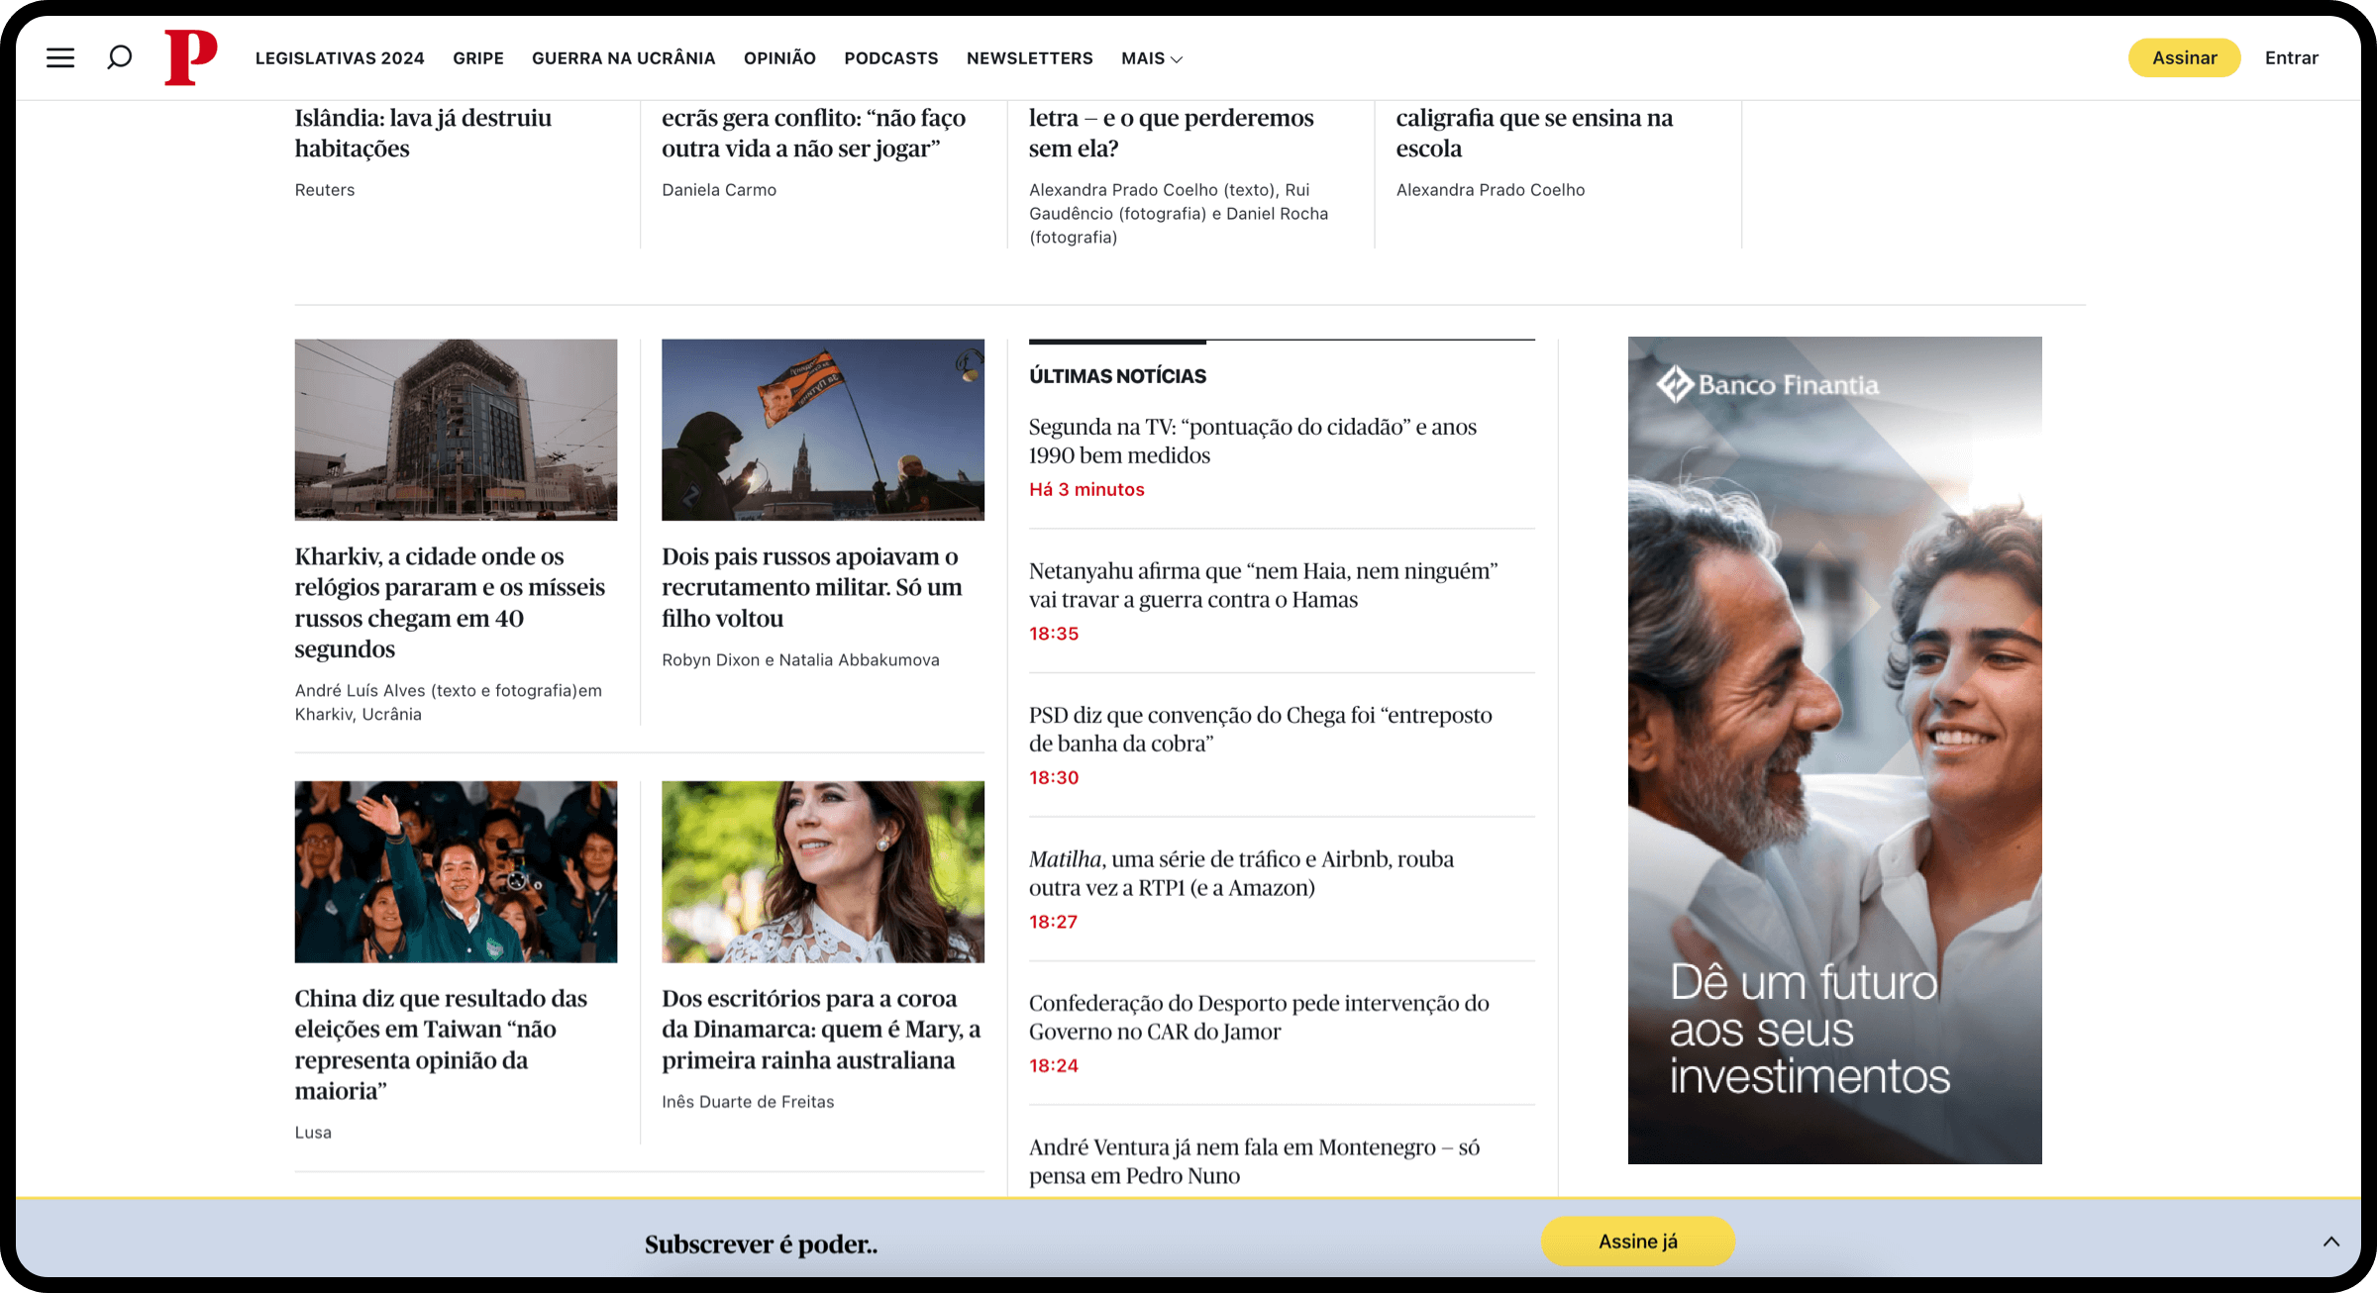This screenshot has width=2377, height=1293.
Task: Open Matilha series RTP1 news headline
Action: coord(1240,873)
